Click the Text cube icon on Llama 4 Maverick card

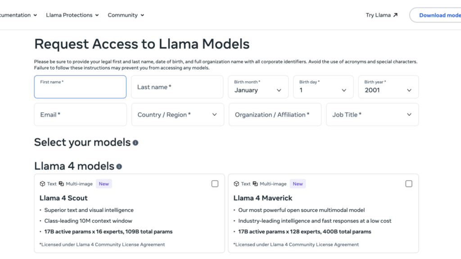[236, 184]
